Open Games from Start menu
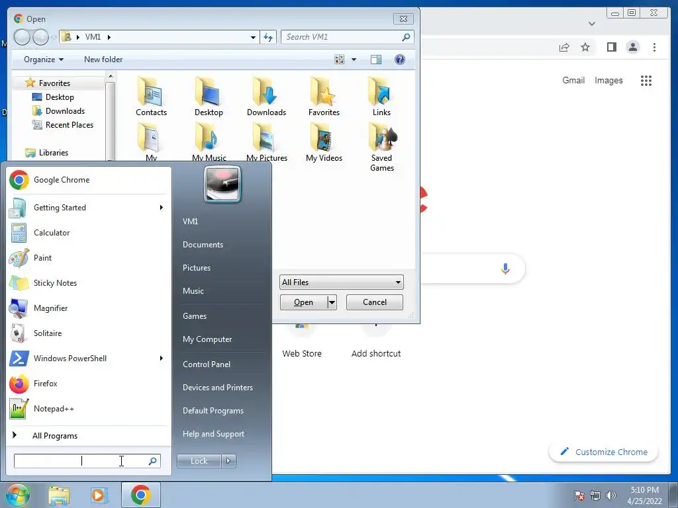 click(x=195, y=316)
